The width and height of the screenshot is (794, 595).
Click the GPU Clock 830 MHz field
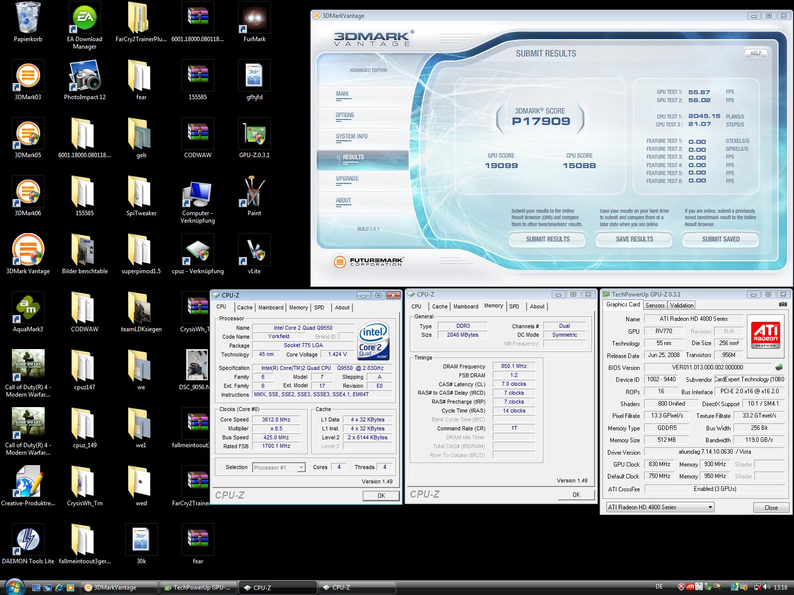660,464
